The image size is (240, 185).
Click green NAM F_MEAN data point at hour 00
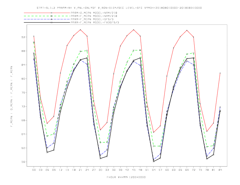click(34, 42)
